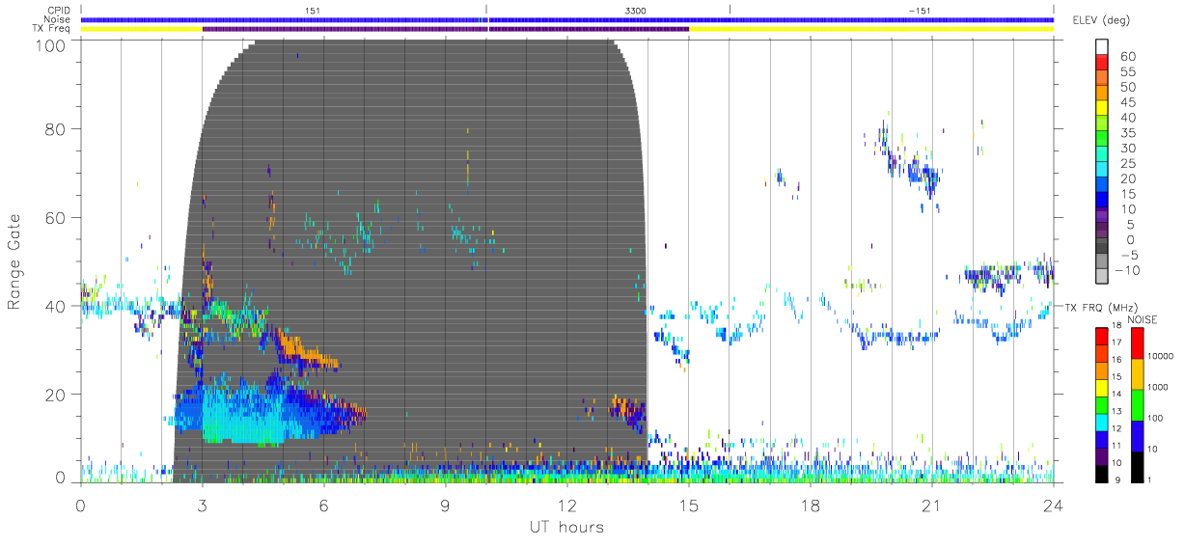Click the '55' label on ELEV colorbar
The height and width of the screenshot is (547, 1185).
(1126, 71)
